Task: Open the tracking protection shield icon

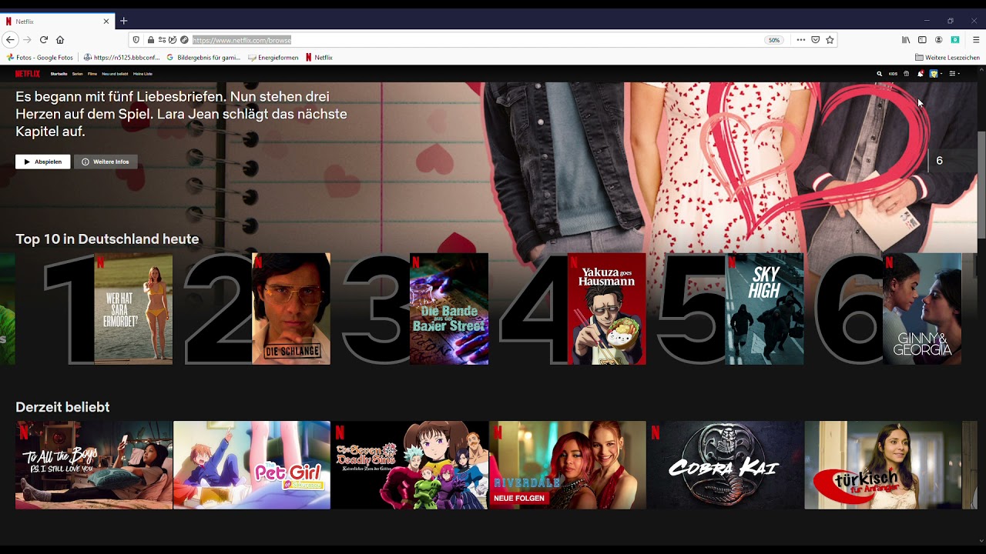Action: (136, 40)
